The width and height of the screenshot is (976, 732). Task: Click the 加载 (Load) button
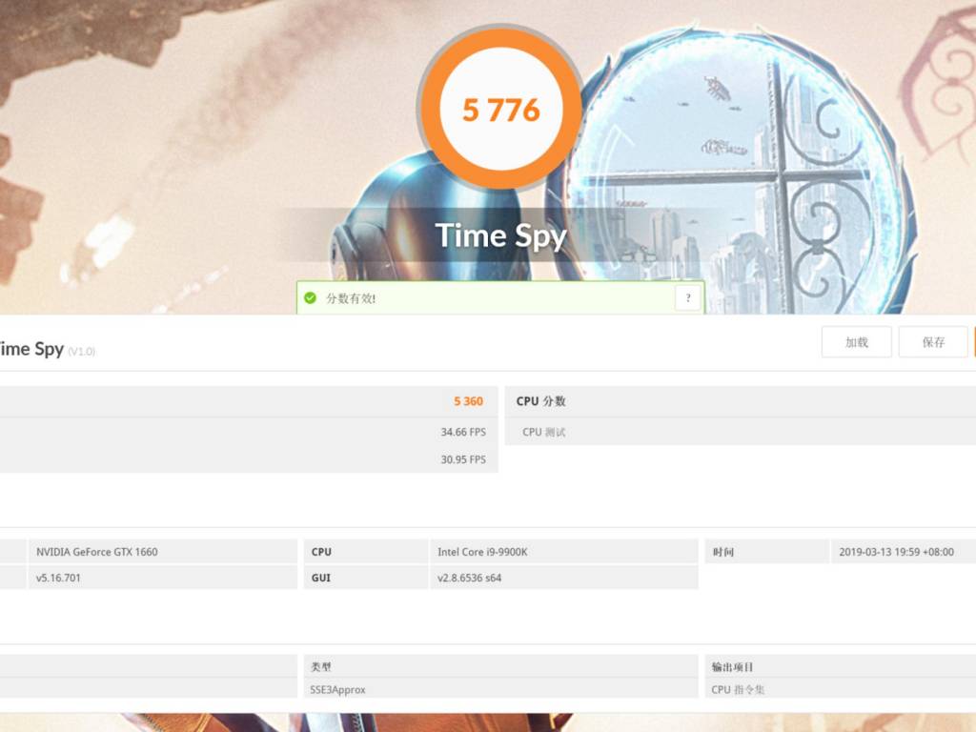pyautogui.click(x=857, y=342)
